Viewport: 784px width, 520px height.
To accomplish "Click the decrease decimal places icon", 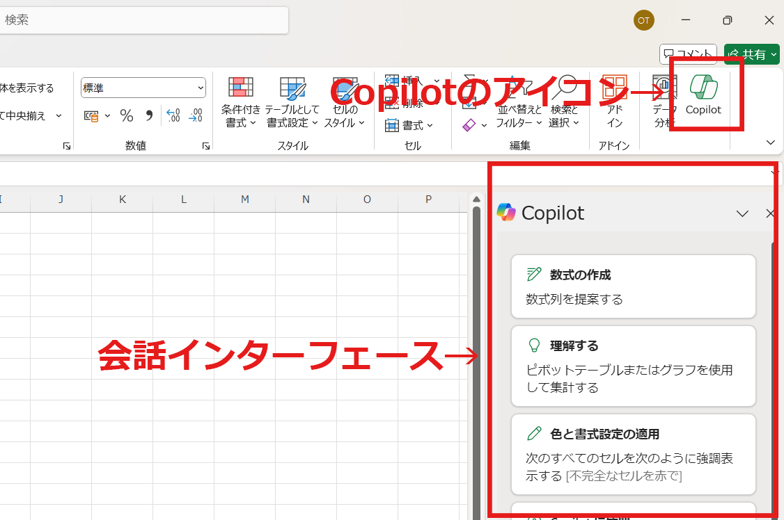I will (x=196, y=116).
